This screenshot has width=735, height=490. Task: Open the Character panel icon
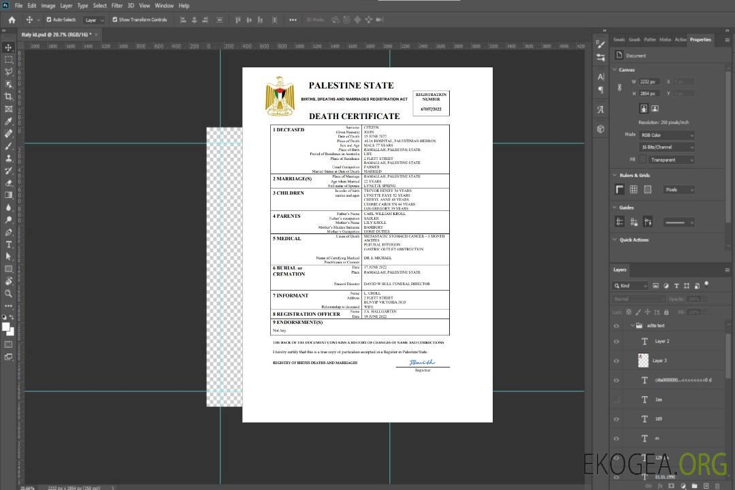pos(601,77)
